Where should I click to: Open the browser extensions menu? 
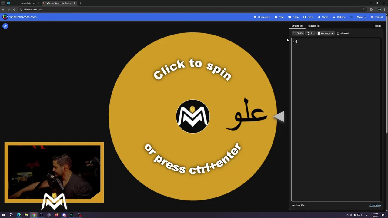(371, 9)
